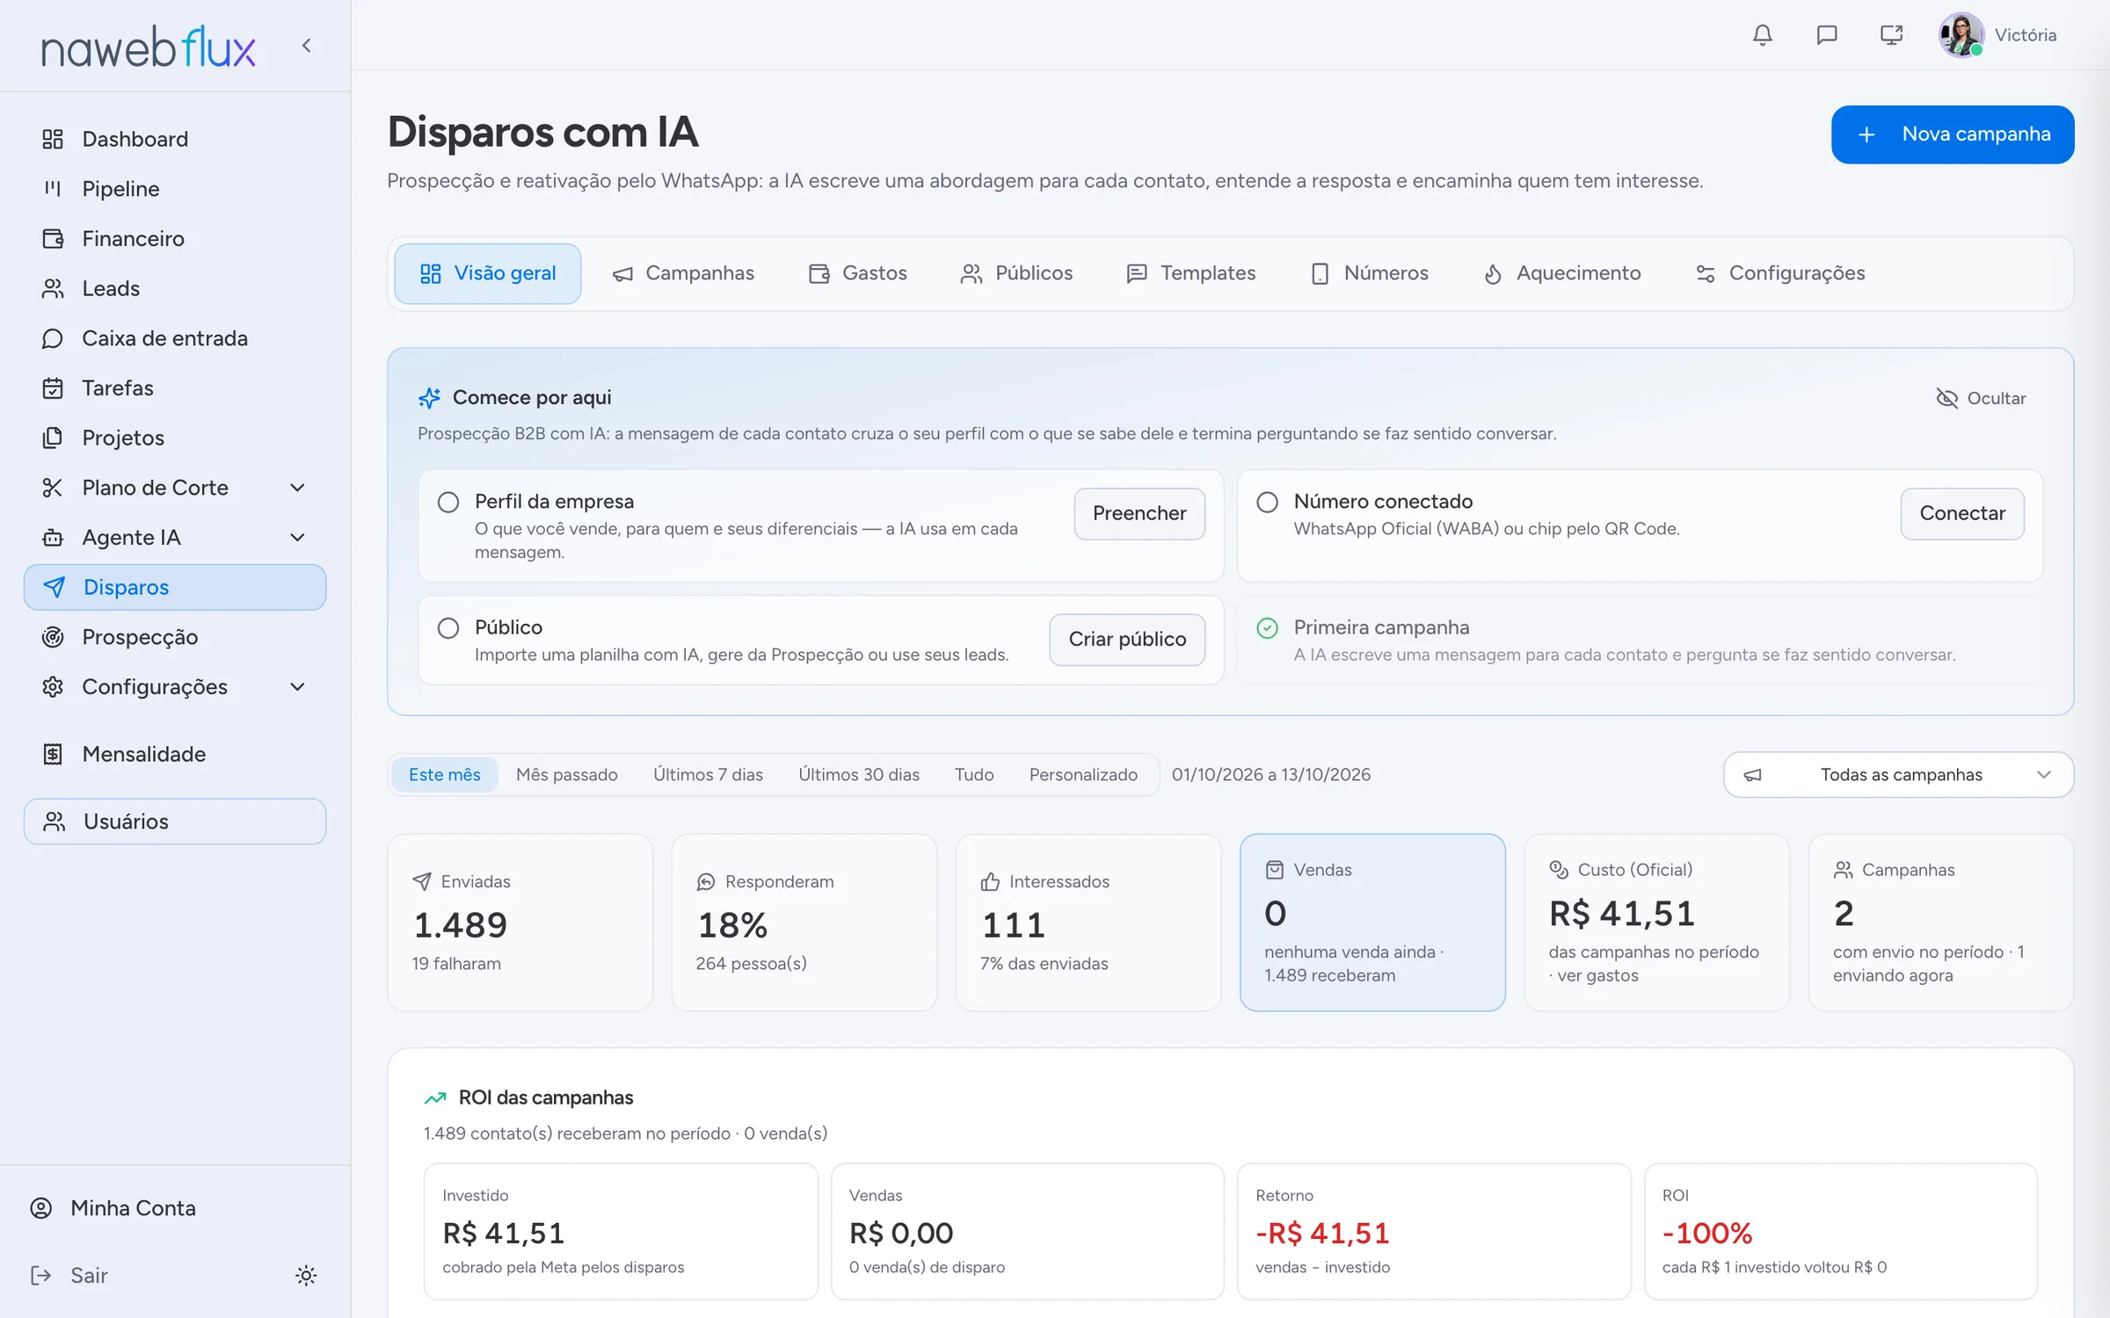Screen dimensions: 2110x1318
Task: Open the Financeiro section
Action: coord(175,238)
